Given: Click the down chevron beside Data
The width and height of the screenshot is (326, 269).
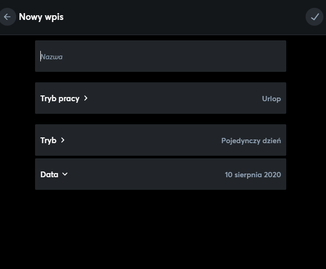Looking at the screenshot, I should (65, 174).
